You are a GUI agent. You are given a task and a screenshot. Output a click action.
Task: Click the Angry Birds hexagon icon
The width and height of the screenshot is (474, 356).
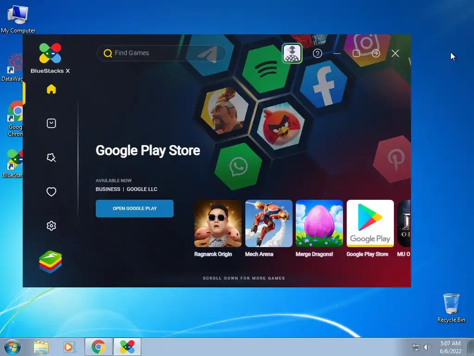point(281,126)
